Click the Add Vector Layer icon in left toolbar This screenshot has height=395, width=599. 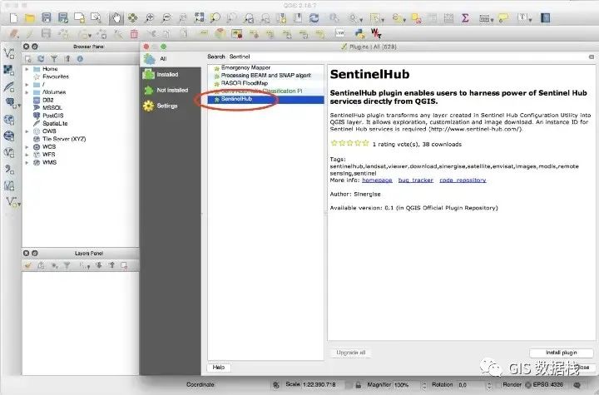[x=9, y=53]
